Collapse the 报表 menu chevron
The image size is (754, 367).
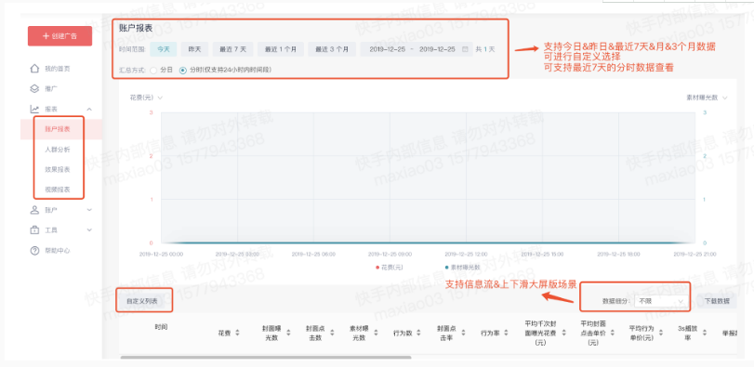89,110
